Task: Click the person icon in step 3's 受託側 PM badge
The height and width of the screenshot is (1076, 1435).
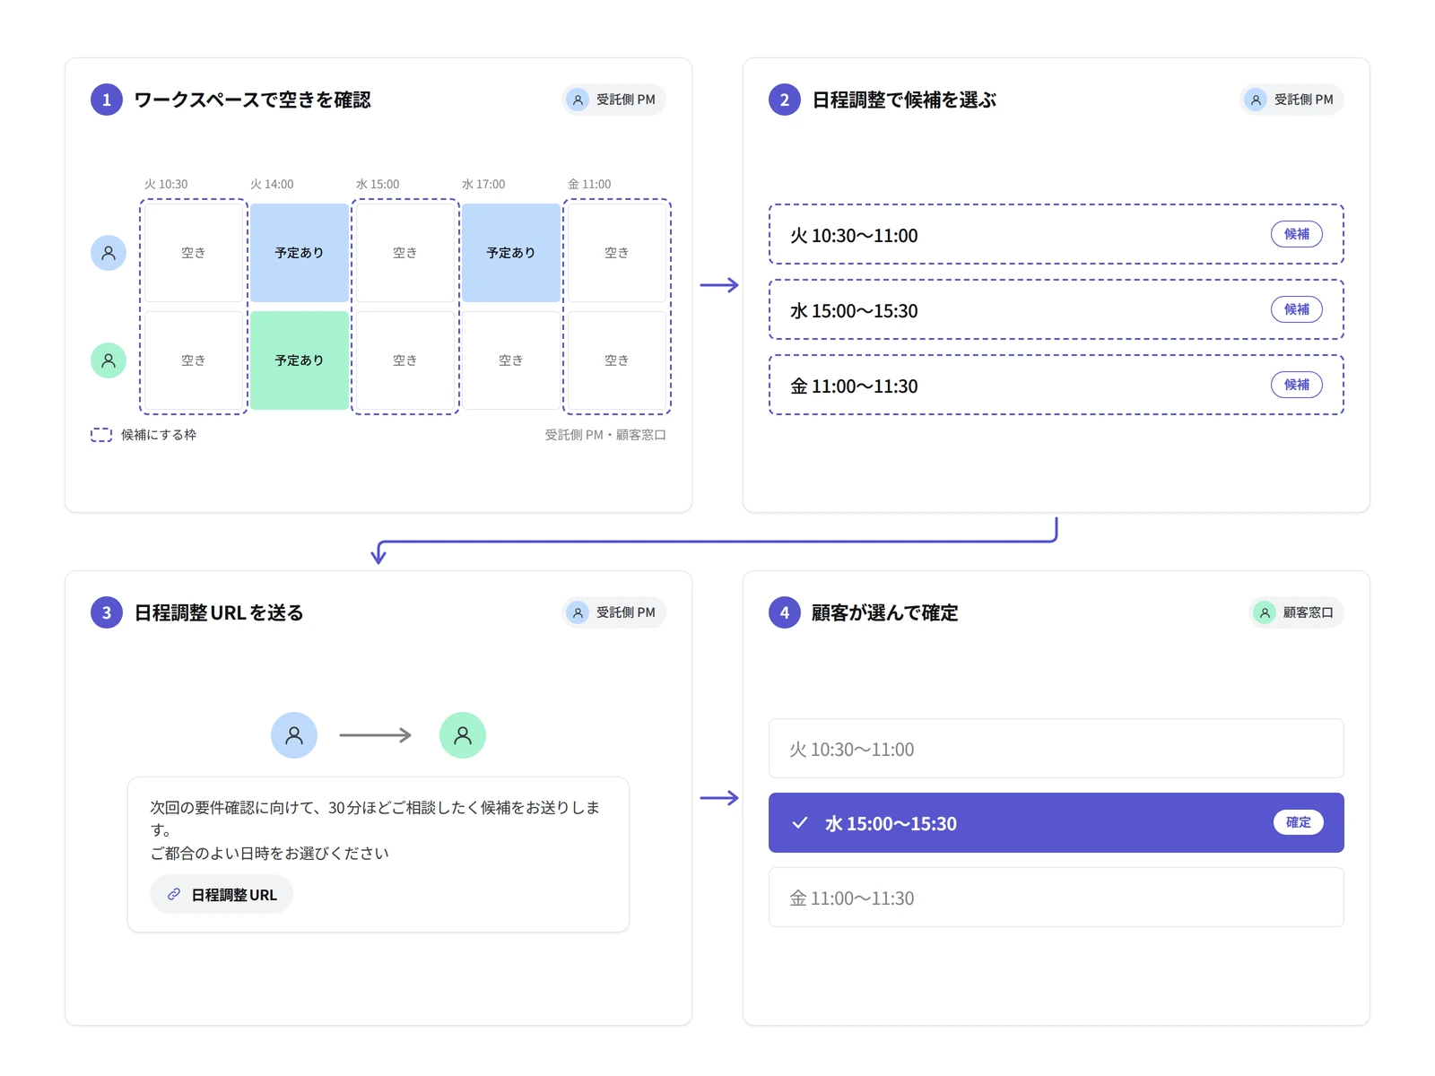Action: 578,612
